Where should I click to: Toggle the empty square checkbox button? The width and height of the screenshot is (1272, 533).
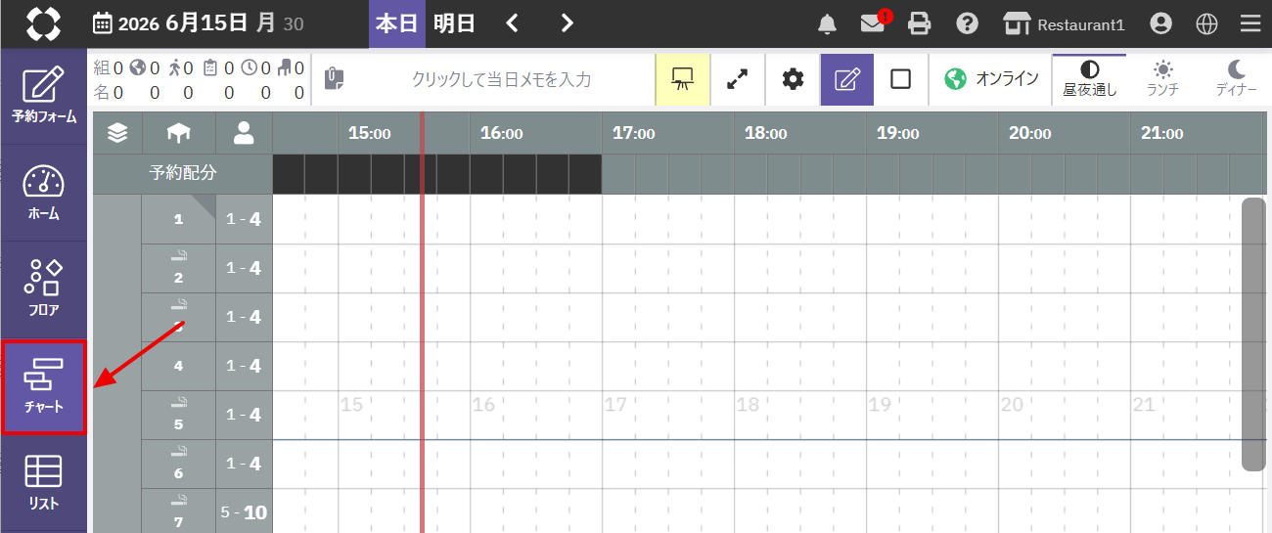pyautogui.click(x=900, y=79)
